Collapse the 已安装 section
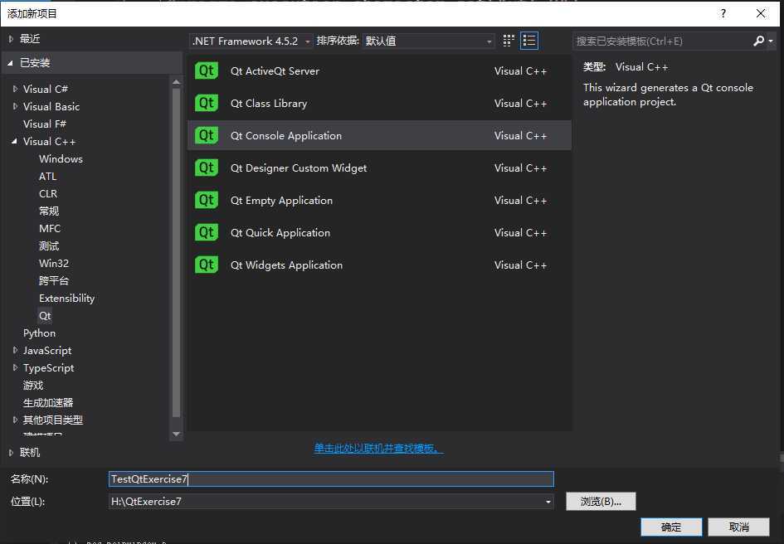The image size is (784, 544). [10, 62]
